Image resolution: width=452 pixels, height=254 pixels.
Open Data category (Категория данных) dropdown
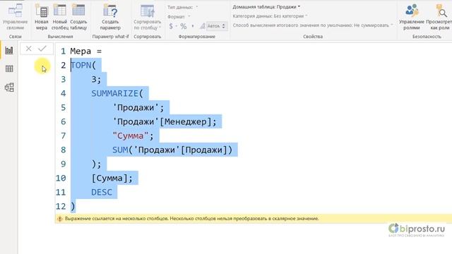[x=270, y=16]
